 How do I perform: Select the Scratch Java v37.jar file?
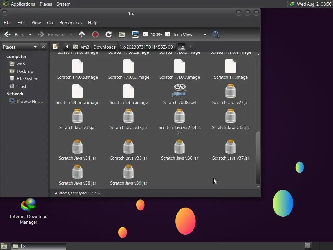[x=231, y=150]
